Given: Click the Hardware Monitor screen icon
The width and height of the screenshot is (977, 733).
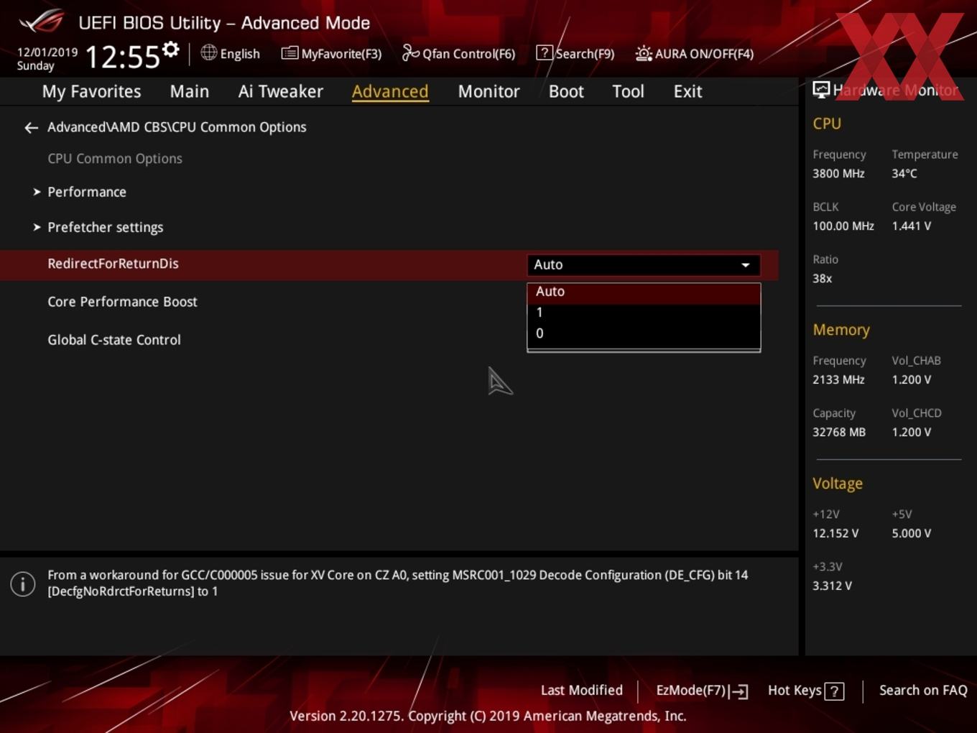Looking at the screenshot, I should (821, 90).
